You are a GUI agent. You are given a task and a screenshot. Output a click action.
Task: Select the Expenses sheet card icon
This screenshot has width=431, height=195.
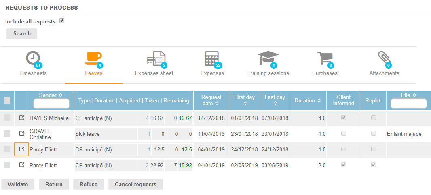point(156,59)
